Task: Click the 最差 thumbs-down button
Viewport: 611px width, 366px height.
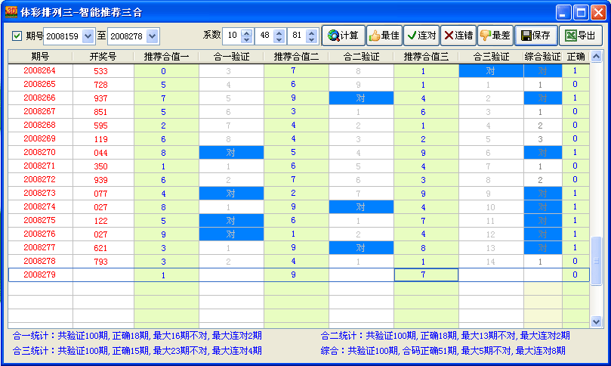Action: coord(495,36)
